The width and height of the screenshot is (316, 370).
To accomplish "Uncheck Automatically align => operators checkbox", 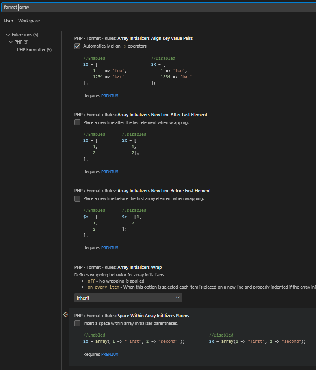I will pos(77,46).
